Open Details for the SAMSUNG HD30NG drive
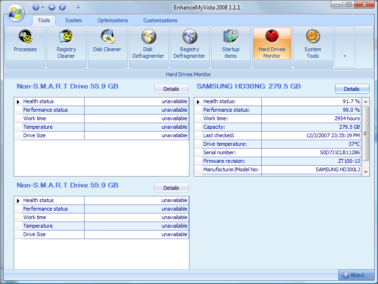 (352, 89)
